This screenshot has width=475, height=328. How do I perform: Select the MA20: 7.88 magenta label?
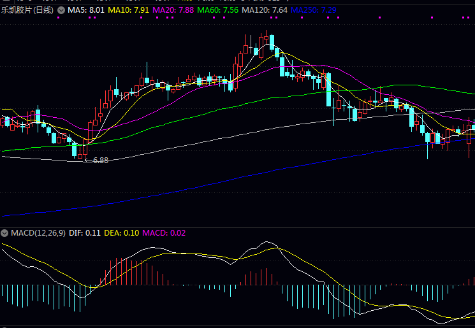[173, 10]
